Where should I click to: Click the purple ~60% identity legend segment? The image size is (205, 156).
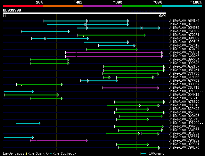(102, 6)
